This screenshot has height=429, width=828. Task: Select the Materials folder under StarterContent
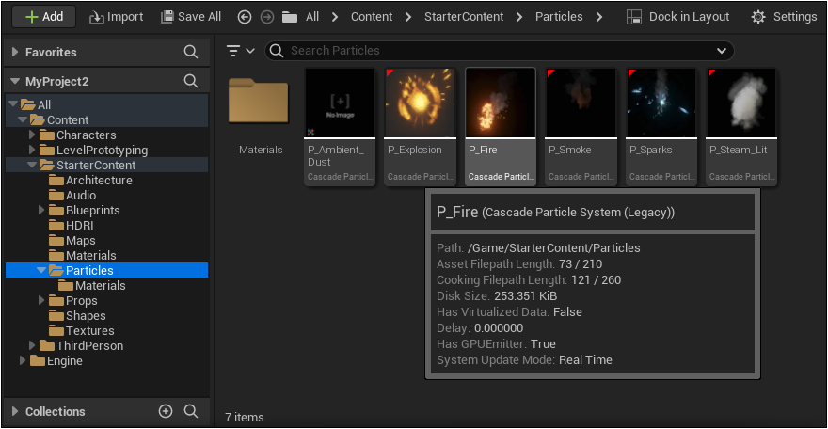pos(83,255)
